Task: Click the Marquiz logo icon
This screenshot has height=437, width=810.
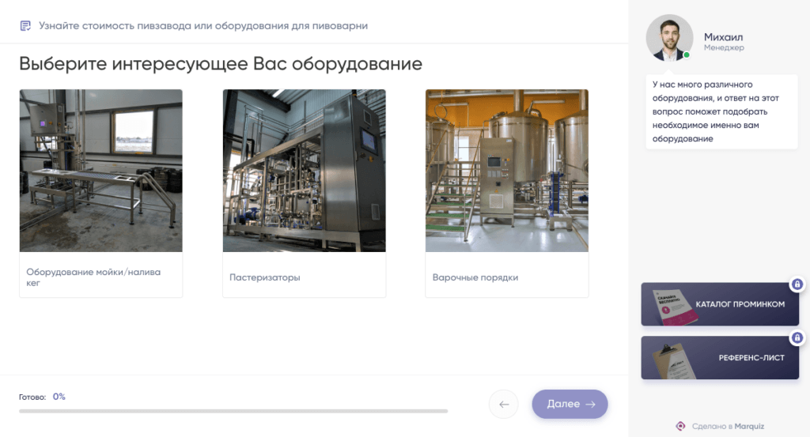Action: (x=680, y=426)
